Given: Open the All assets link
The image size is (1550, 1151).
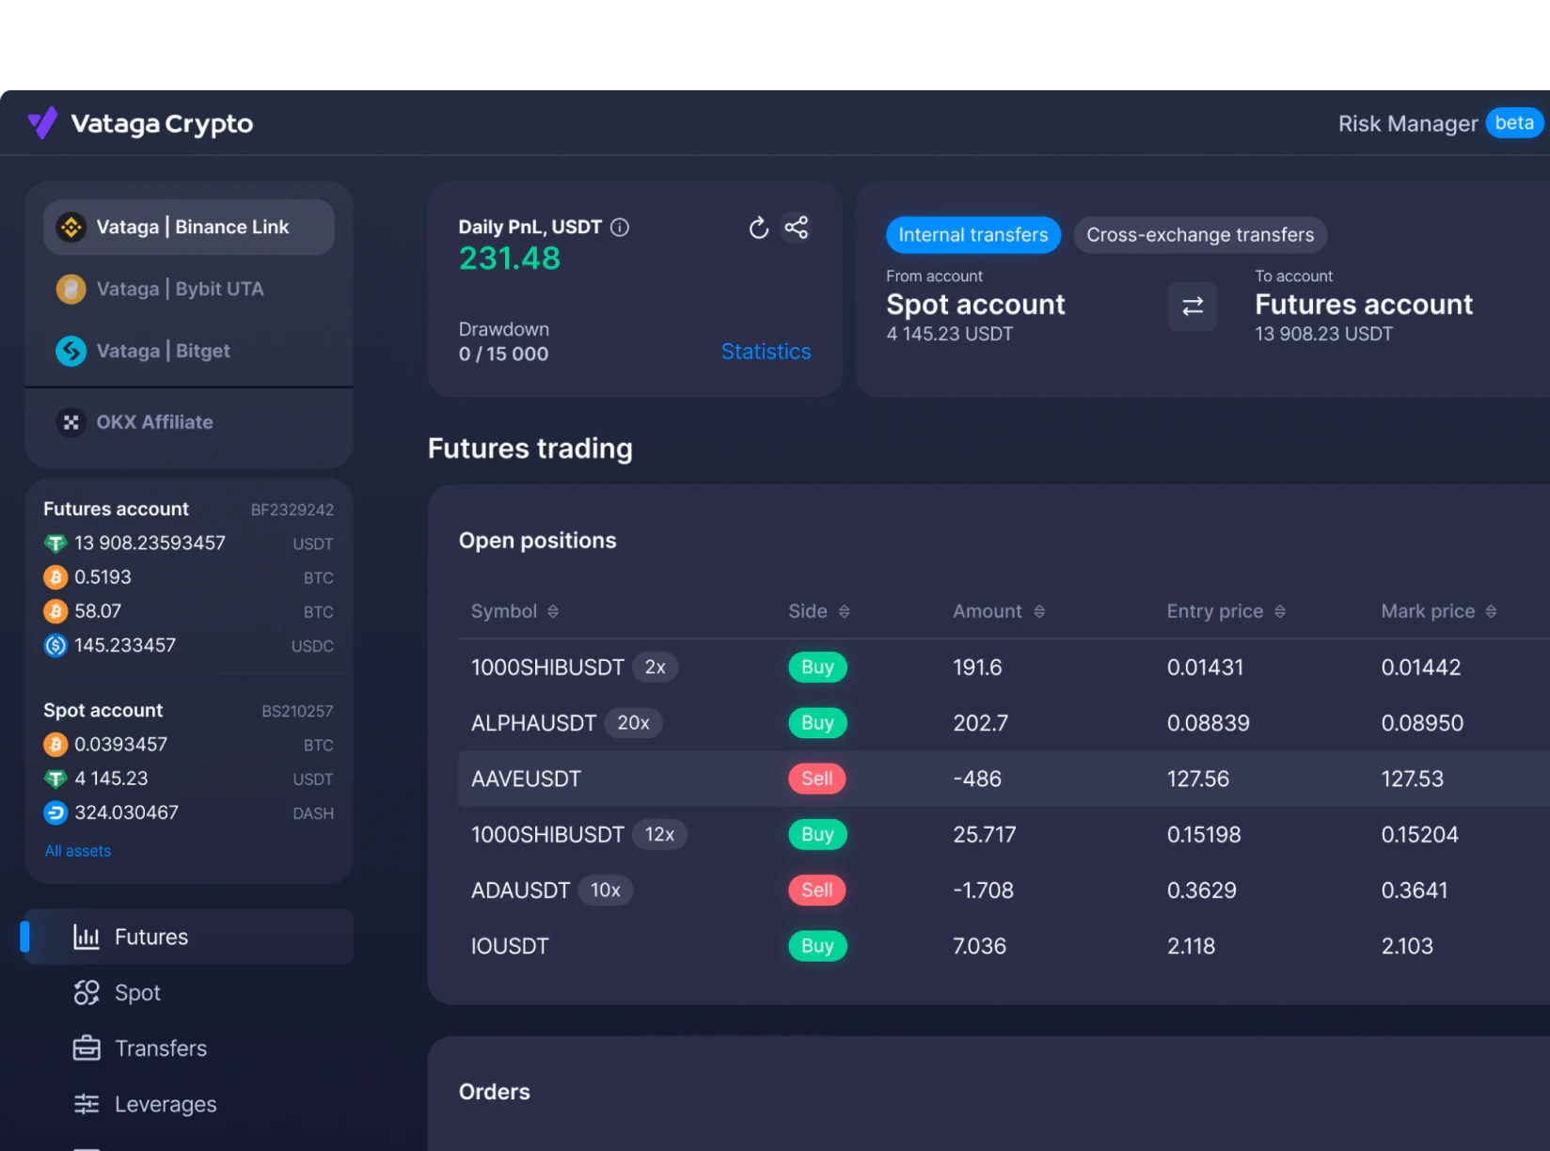Looking at the screenshot, I should (x=78, y=851).
